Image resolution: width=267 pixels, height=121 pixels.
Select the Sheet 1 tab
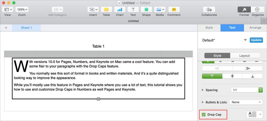26,28
